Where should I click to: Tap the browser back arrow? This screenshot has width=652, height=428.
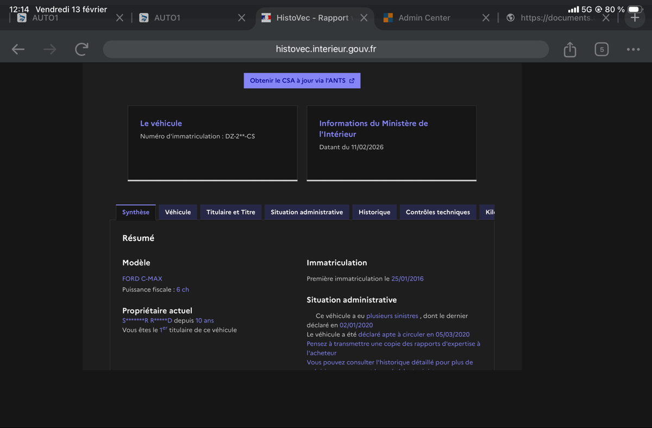(18, 49)
